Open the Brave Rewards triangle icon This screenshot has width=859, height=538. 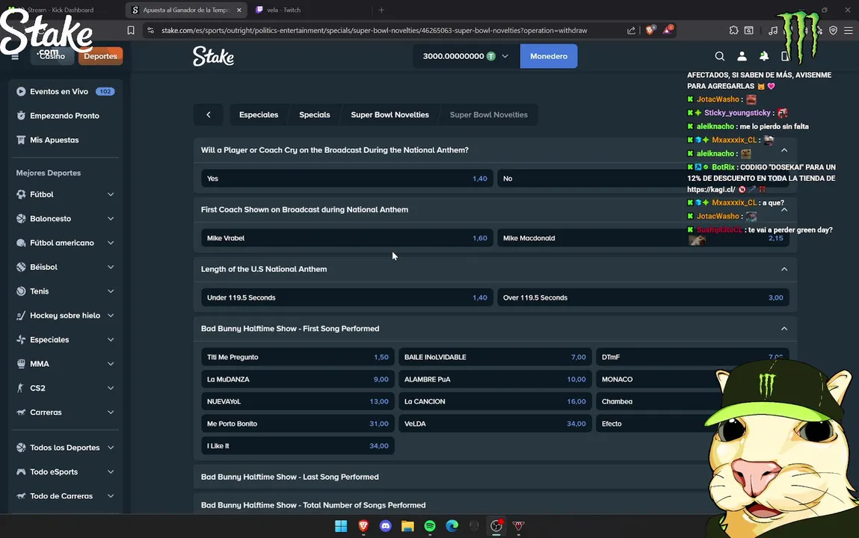coord(668,30)
